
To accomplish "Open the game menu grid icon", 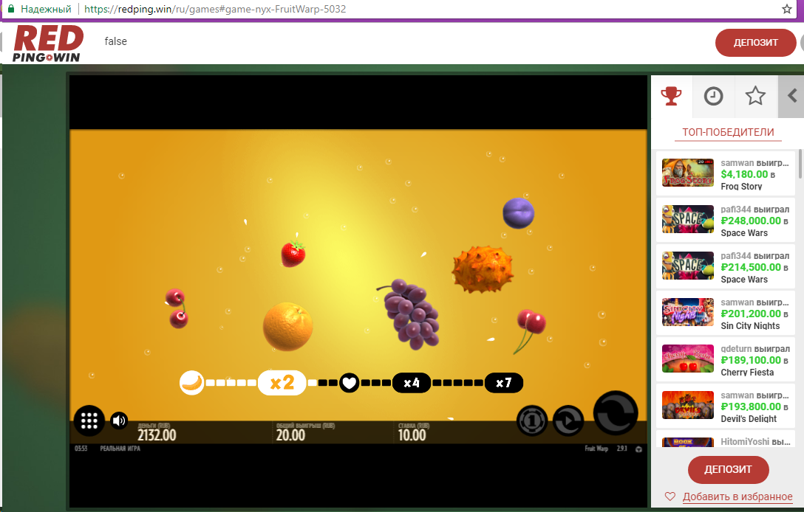I will 89,421.
